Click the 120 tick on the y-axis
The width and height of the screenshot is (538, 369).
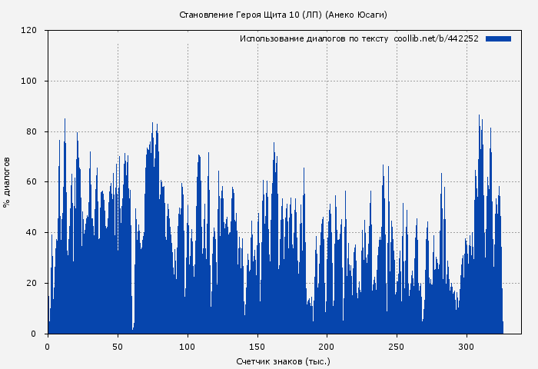click(x=28, y=31)
